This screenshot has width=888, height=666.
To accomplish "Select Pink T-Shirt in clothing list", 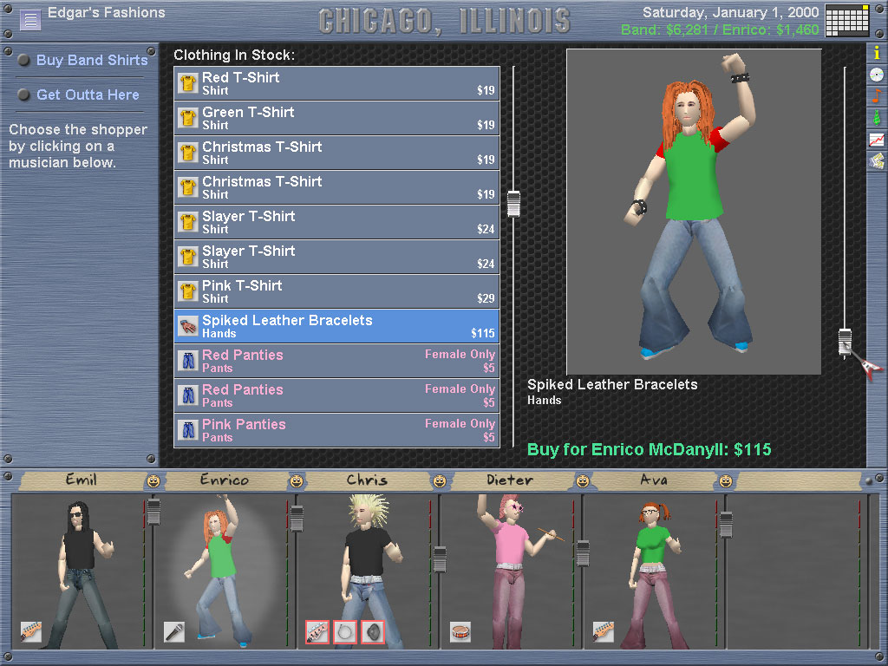I will pyautogui.click(x=336, y=291).
